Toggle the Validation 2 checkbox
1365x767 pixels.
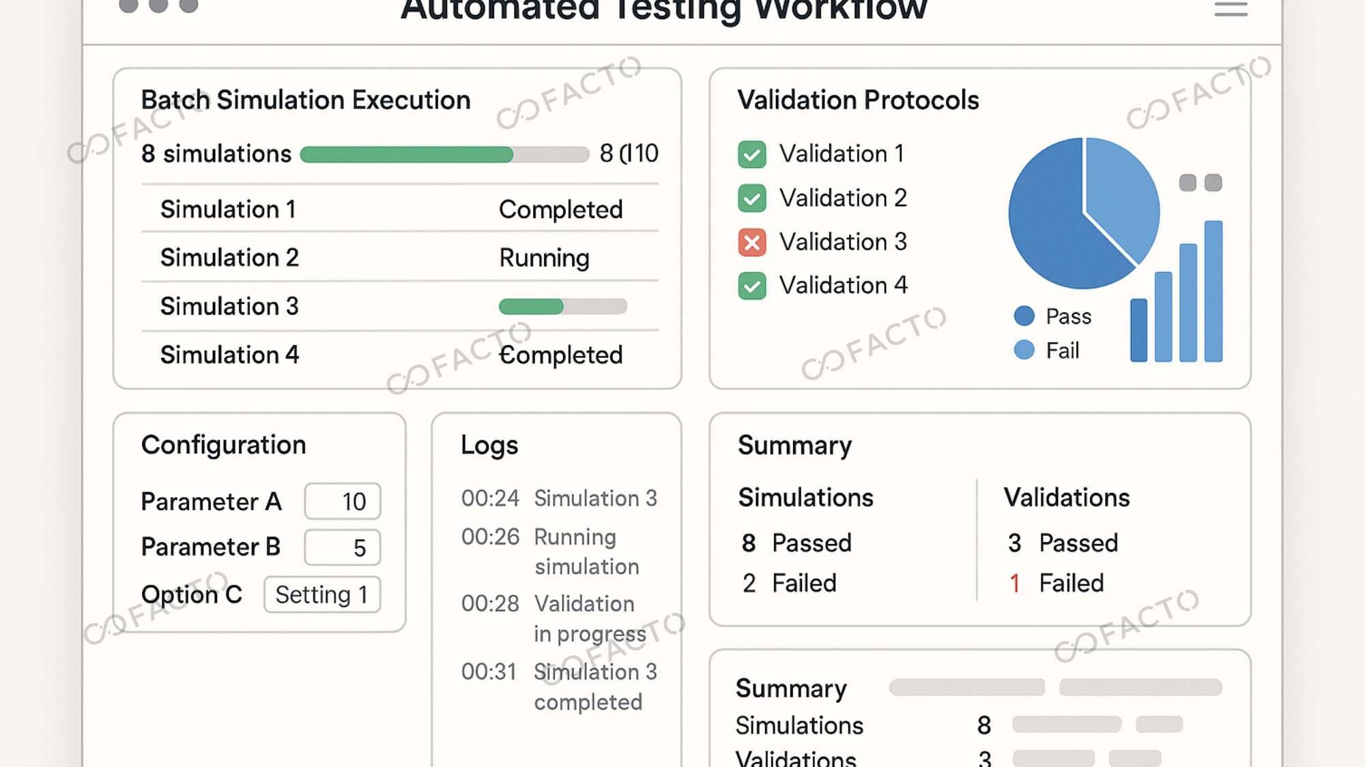pos(751,198)
